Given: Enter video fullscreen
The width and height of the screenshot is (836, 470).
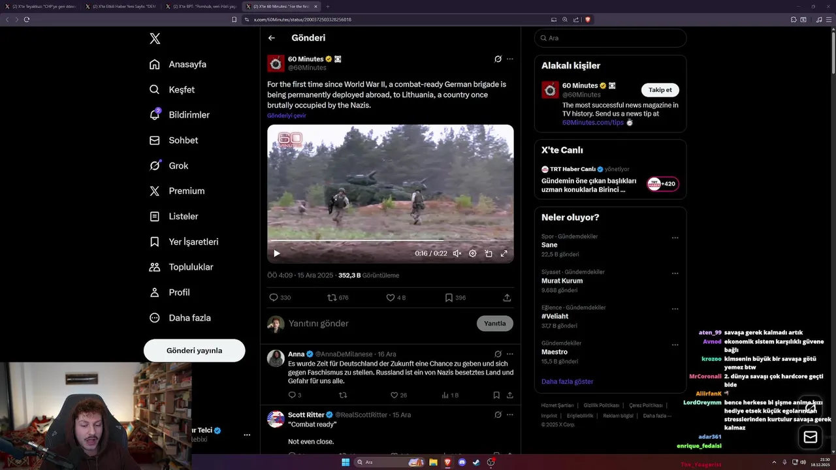Looking at the screenshot, I should tap(504, 253).
